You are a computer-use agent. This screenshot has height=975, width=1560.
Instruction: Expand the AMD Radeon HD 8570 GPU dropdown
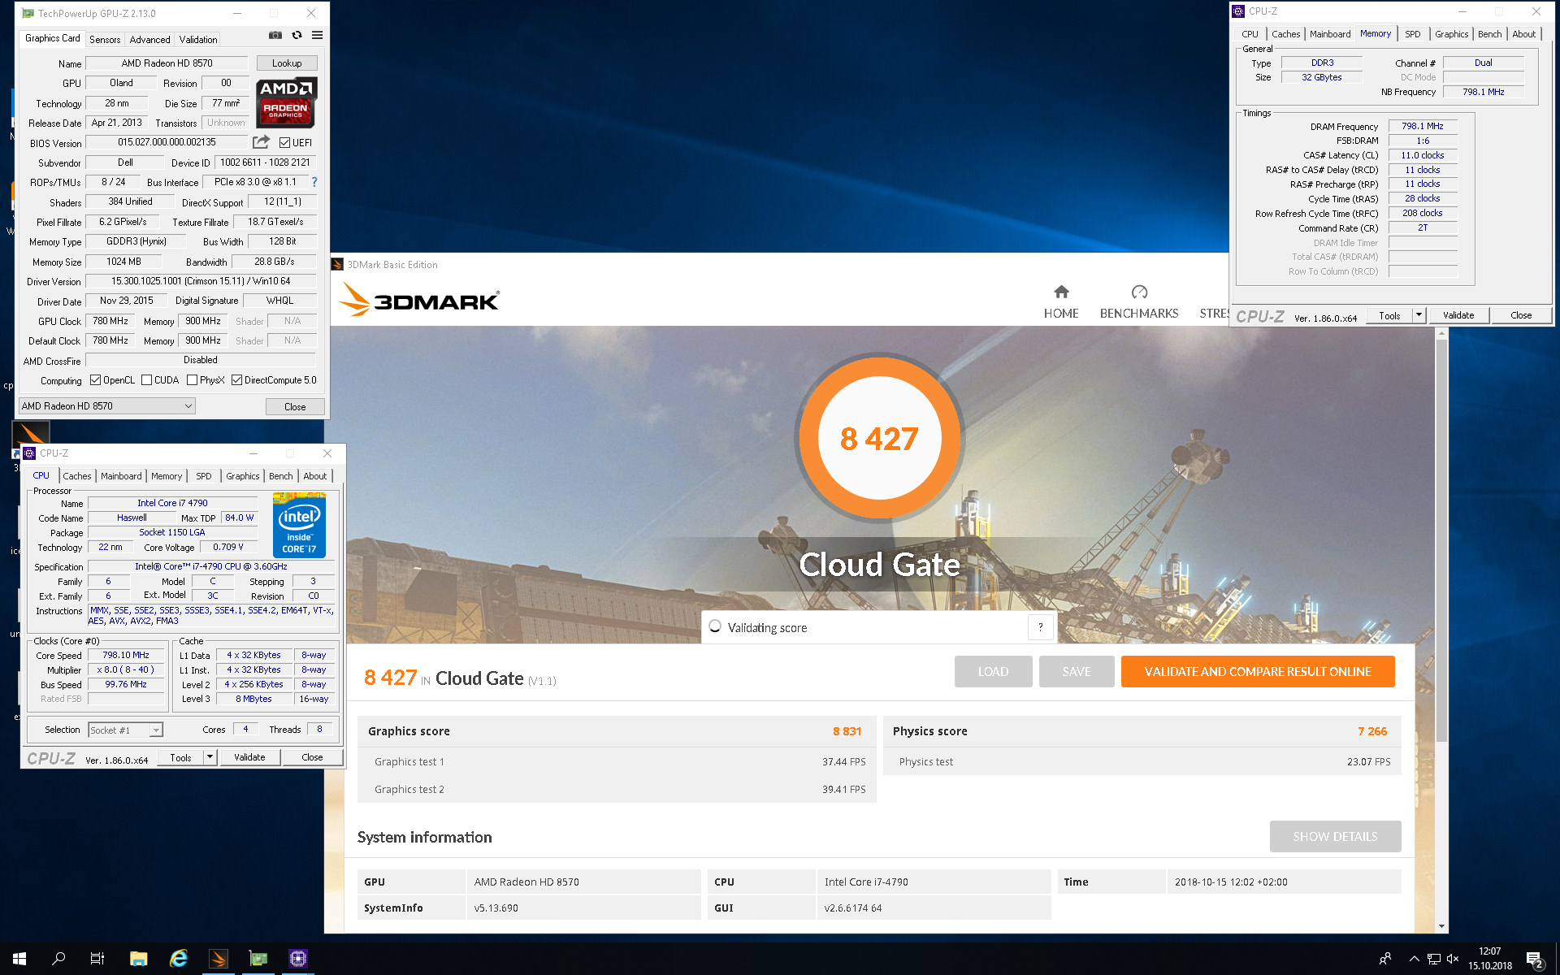click(106, 406)
